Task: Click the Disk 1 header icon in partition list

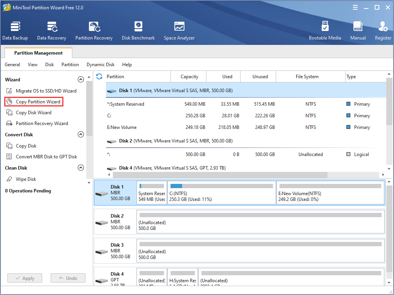Action: point(112,91)
